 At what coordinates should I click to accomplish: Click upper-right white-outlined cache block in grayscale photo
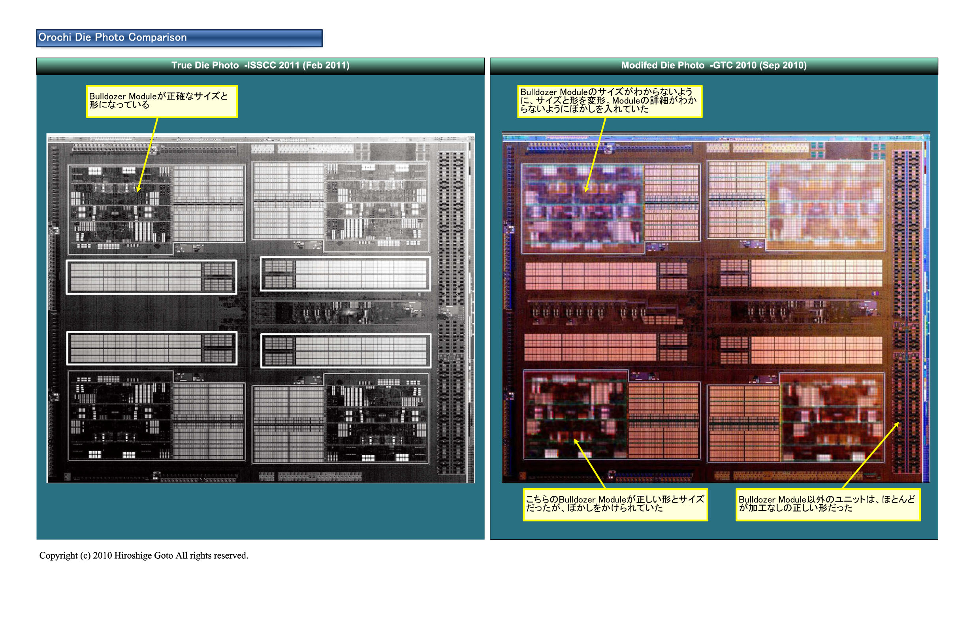click(x=345, y=273)
